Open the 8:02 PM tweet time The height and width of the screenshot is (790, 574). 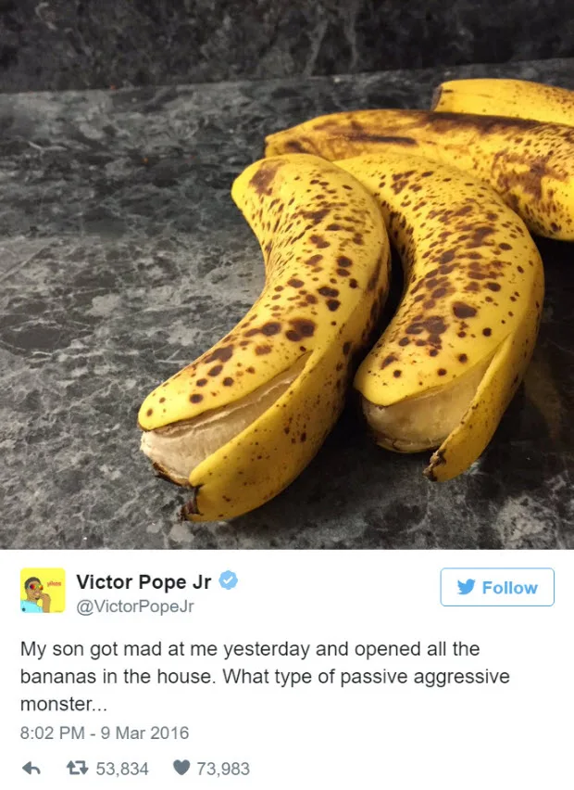[53, 733]
